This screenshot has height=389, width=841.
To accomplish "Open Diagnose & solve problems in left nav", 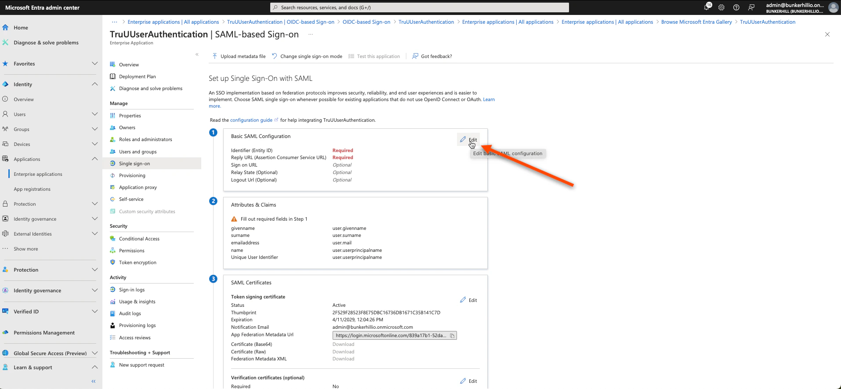I will 46,43.
